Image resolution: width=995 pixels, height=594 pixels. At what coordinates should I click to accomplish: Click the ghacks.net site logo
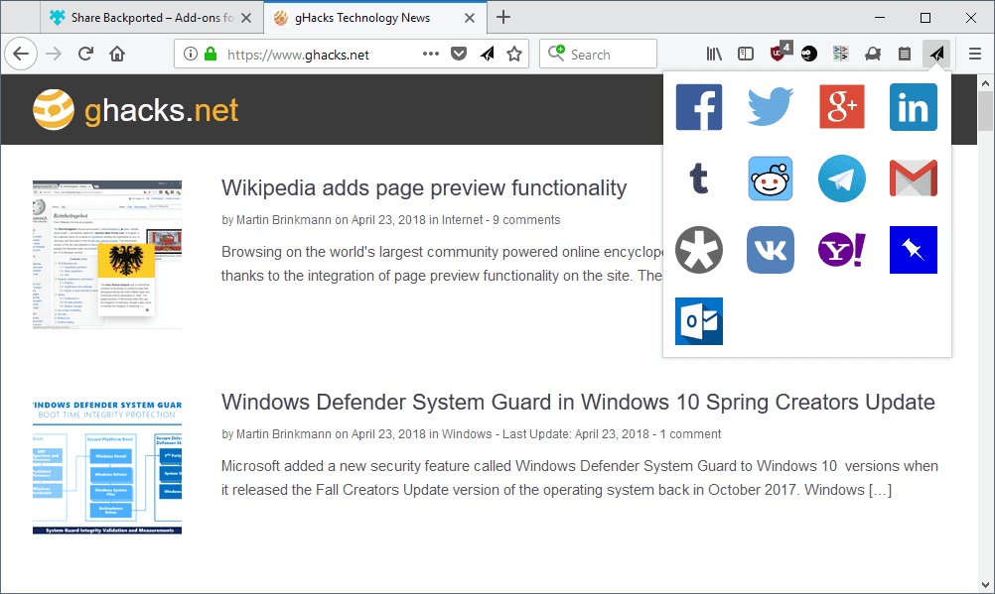tap(136, 110)
